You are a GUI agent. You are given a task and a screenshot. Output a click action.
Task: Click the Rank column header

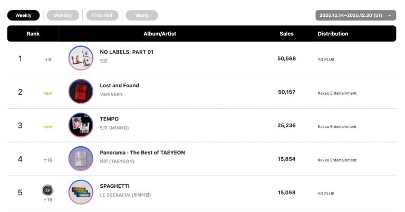click(33, 34)
